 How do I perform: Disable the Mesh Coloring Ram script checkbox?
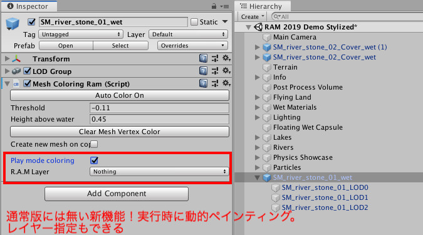coord(27,83)
